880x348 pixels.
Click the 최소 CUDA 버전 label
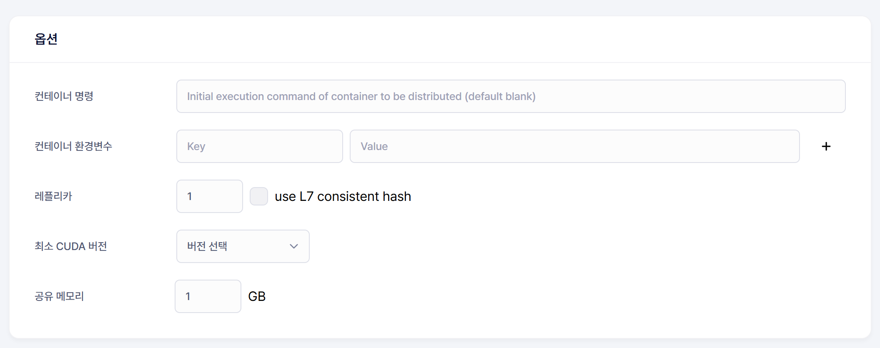click(71, 246)
